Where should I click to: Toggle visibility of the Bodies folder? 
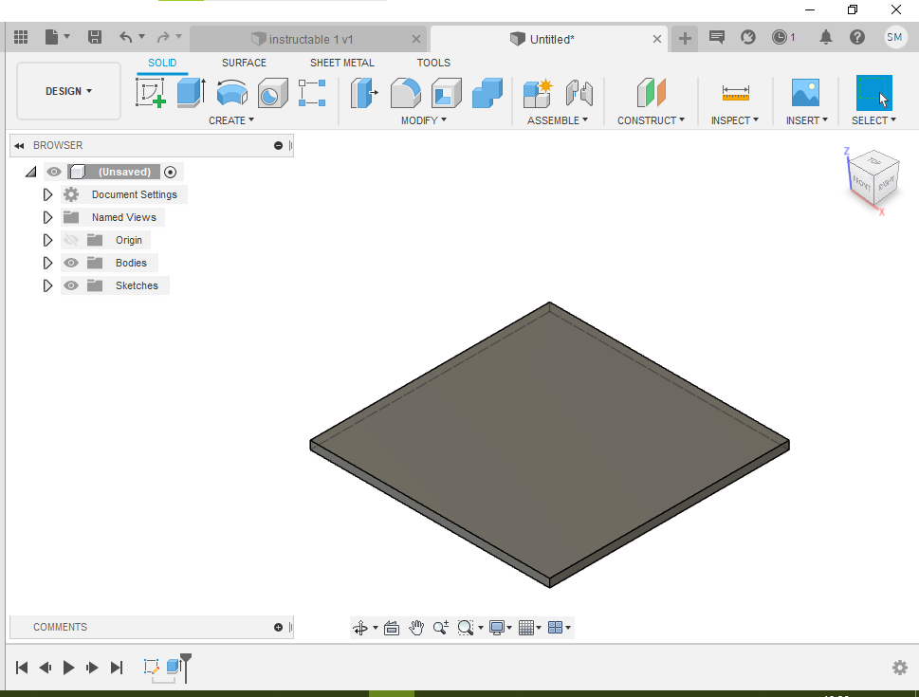(71, 263)
